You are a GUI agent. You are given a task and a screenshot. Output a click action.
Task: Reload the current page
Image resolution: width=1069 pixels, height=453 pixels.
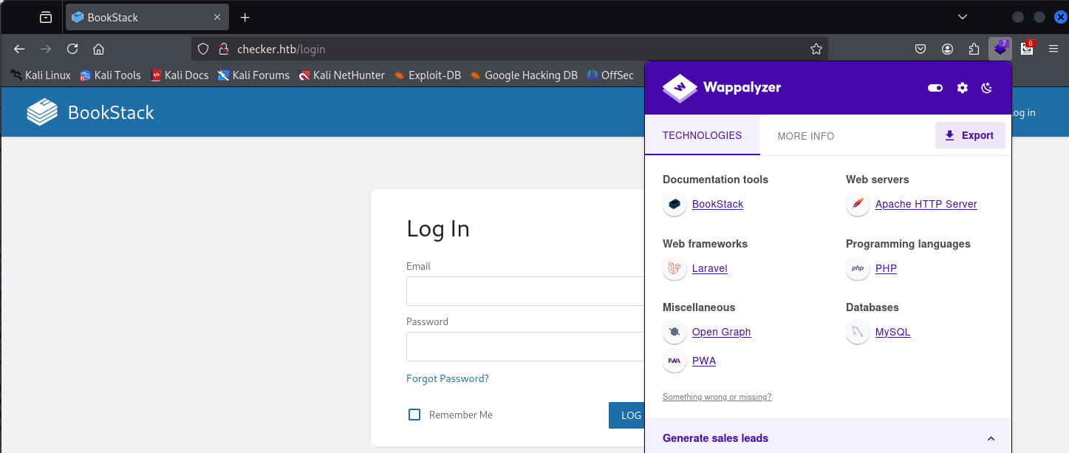click(72, 49)
